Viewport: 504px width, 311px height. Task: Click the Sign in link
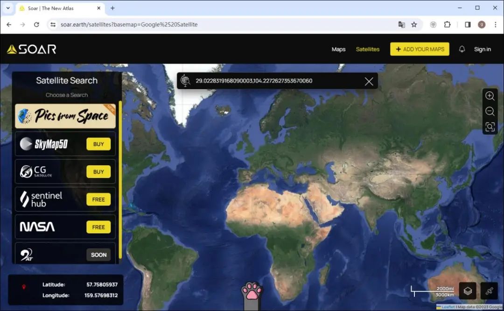click(x=482, y=49)
